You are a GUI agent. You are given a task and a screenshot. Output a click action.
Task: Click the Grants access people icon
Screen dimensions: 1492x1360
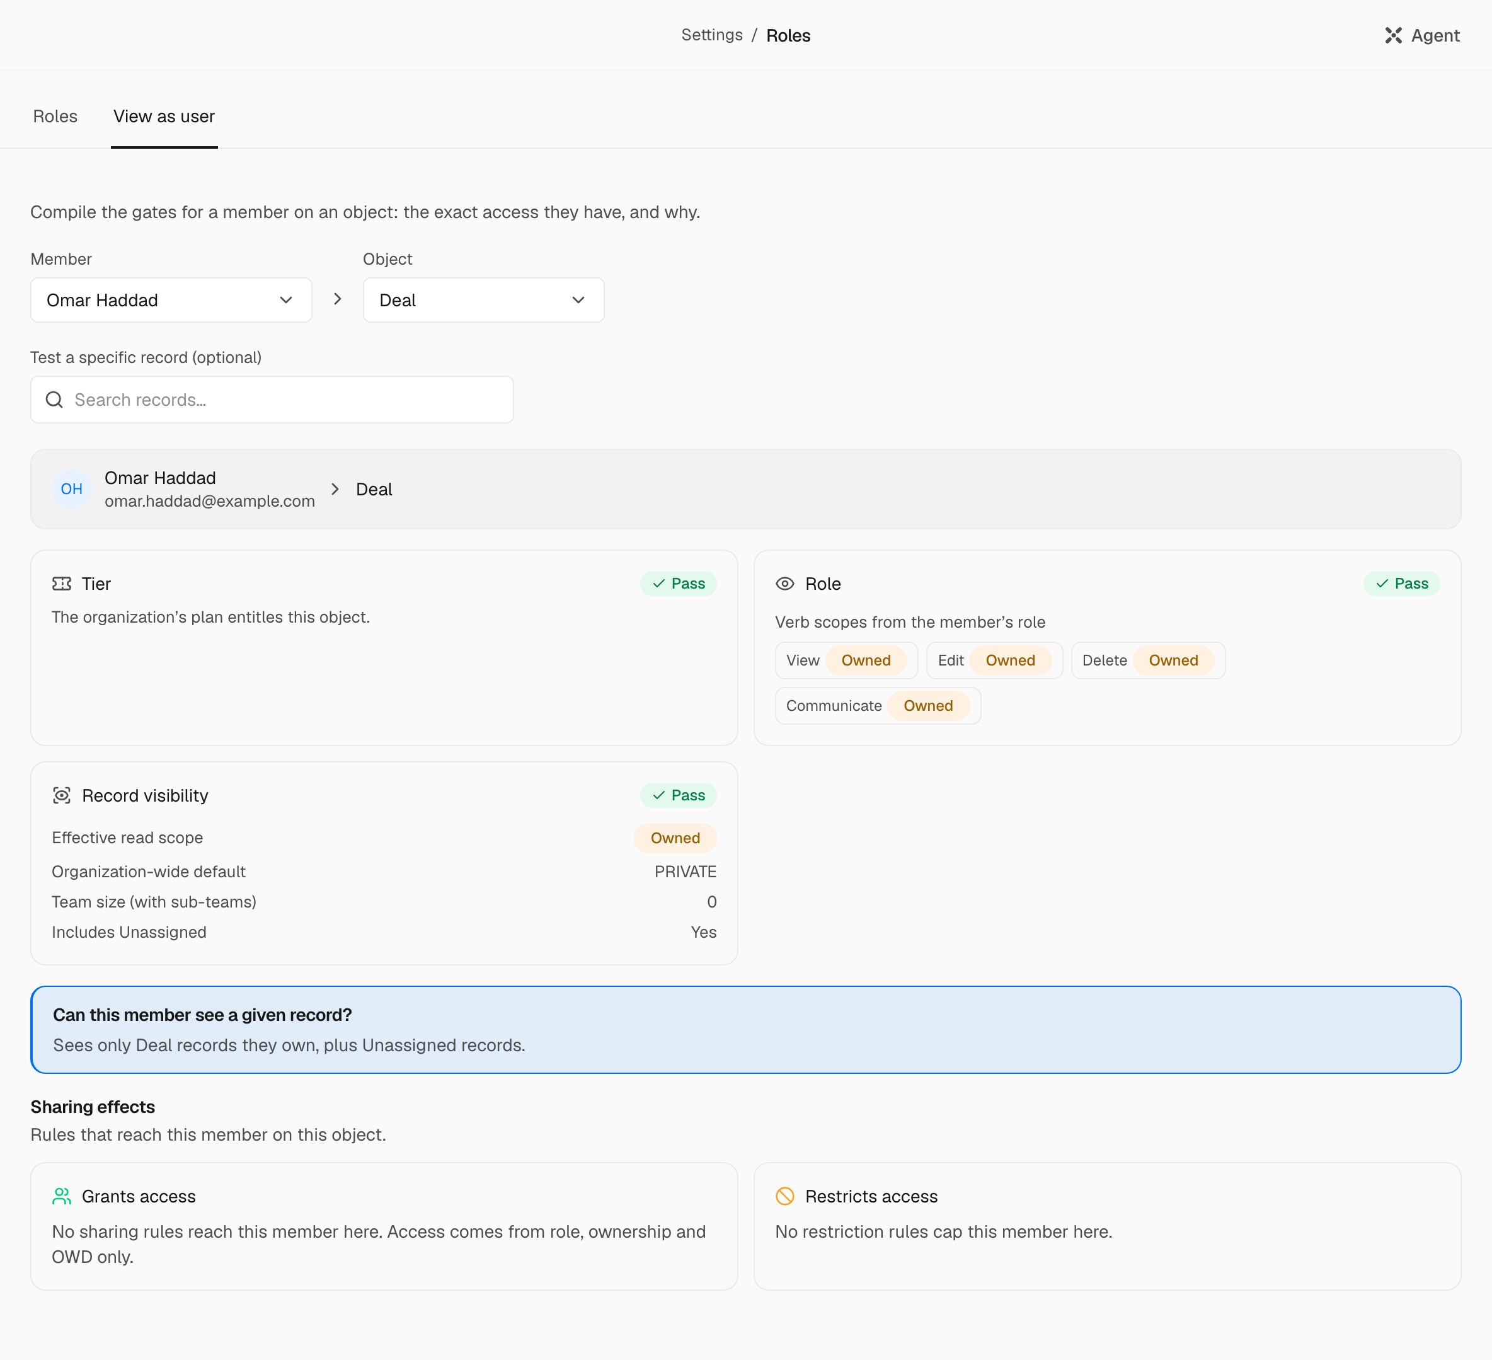[x=62, y=1196]
